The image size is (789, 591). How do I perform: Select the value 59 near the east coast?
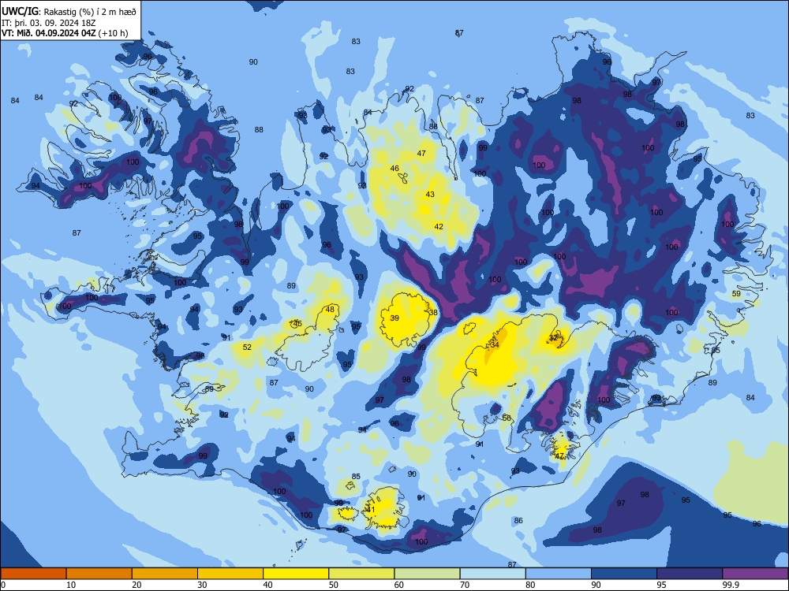pyautogui.click(x=736, y=294)
